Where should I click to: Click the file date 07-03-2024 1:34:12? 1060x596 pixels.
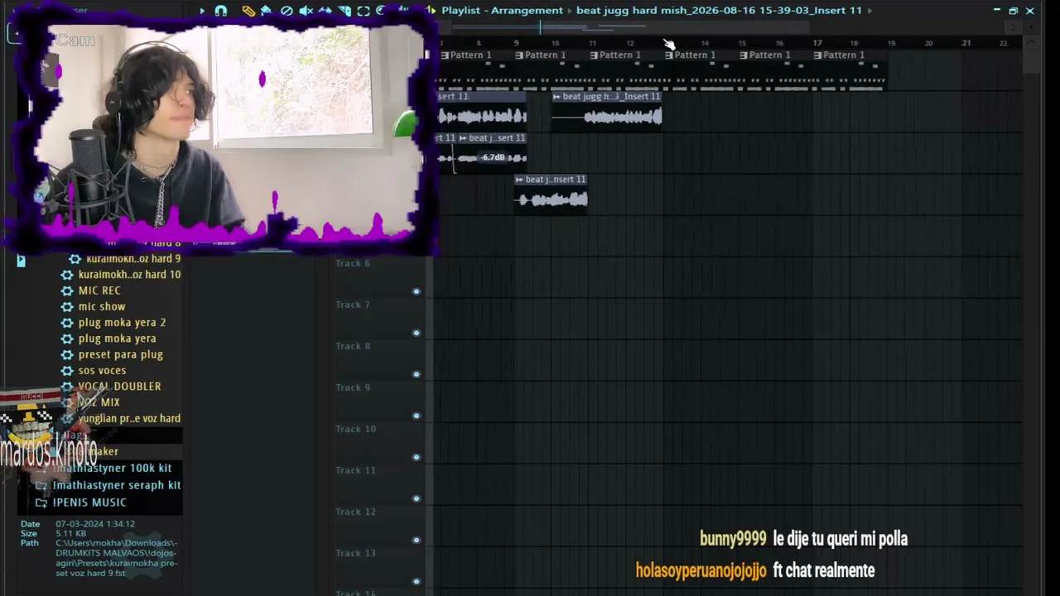(95, 524)
